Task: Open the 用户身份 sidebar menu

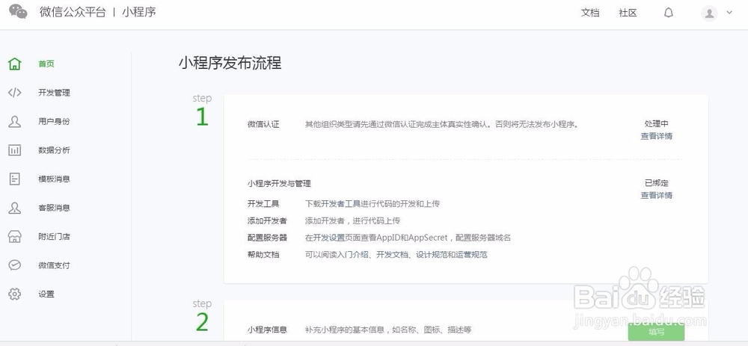Action: (54, 122)
